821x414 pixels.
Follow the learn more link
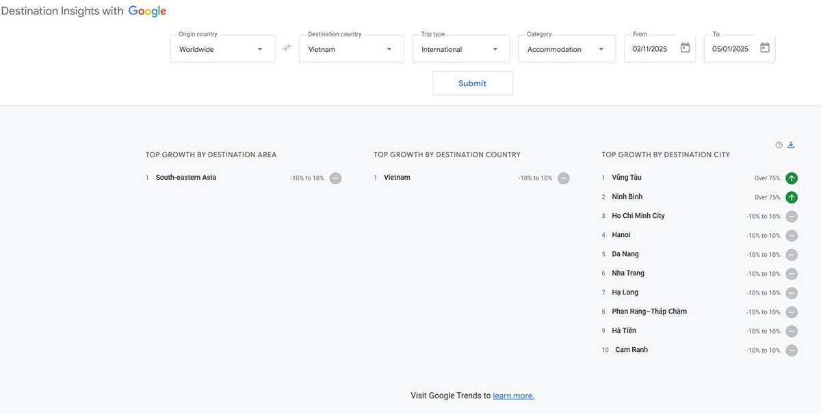[513, 396]
